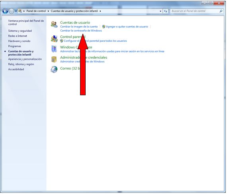Click Cambiar la contraseña de Windows

81,31
